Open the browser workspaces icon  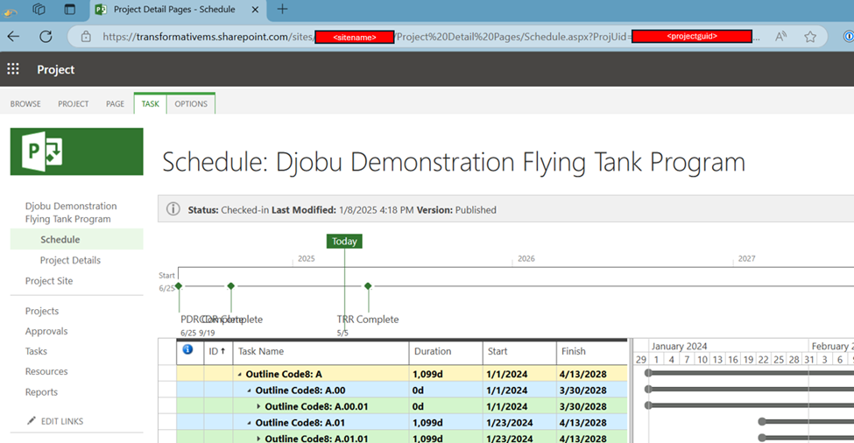pyautogui.click(x=39, y=10)
